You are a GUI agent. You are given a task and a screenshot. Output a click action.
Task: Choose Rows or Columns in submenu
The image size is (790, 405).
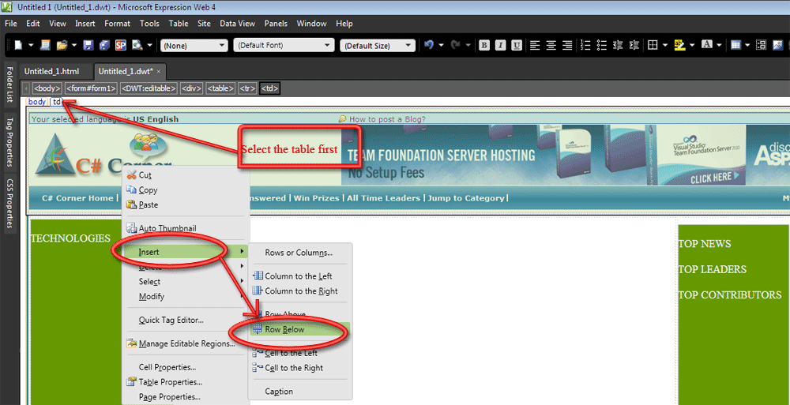coord(299,253)
